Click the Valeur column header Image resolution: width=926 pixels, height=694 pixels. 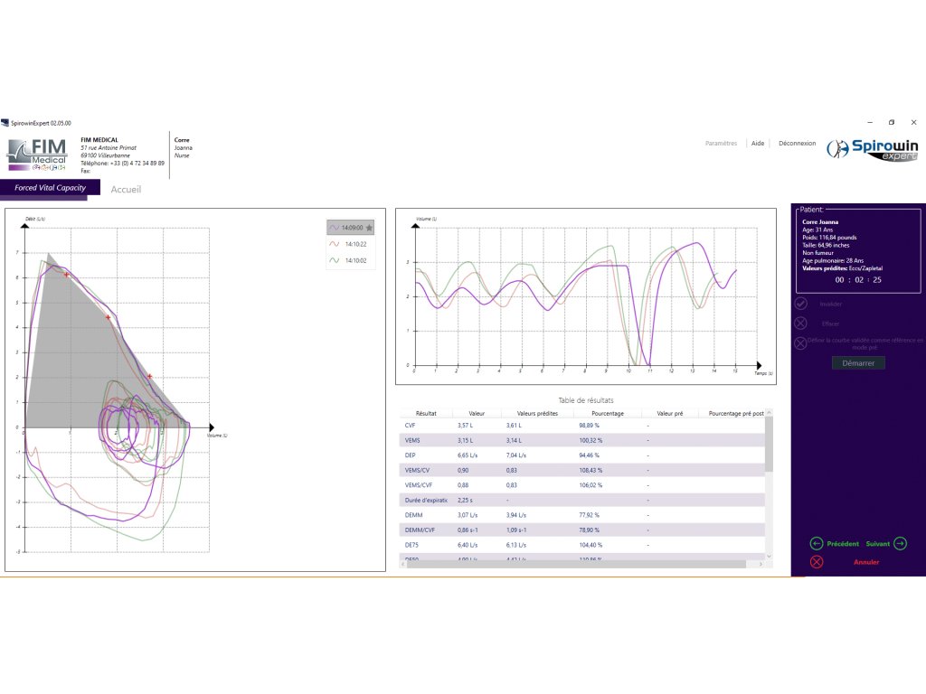pos(477,413)
